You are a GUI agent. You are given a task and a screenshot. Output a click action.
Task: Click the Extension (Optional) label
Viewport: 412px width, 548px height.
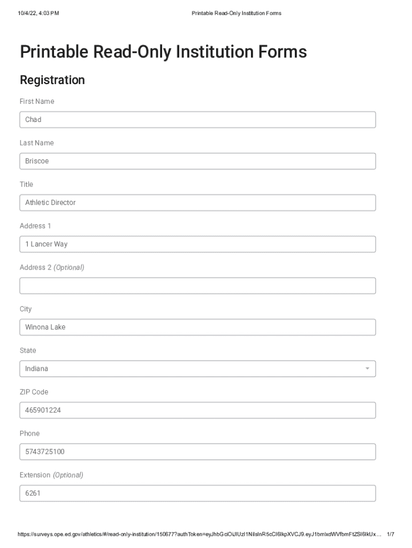[x=51, y=475]
